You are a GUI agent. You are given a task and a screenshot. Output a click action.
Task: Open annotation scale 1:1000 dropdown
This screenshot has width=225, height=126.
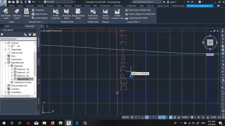185,117
